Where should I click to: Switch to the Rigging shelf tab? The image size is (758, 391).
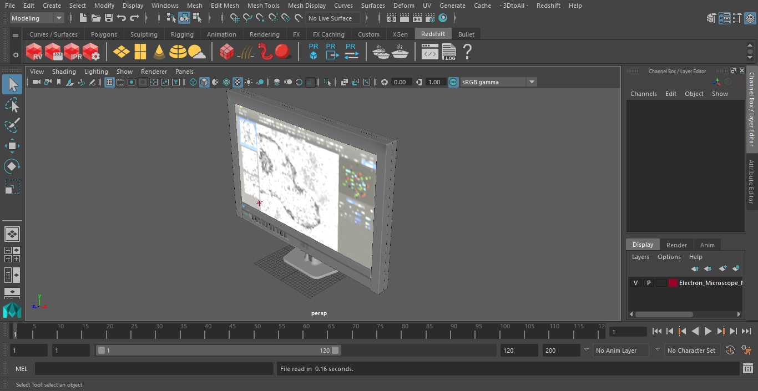(x=182, y=34)
